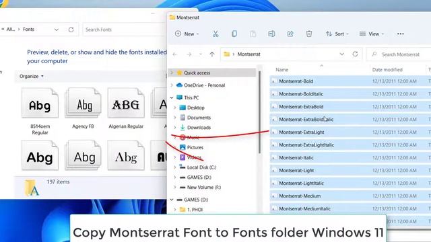The image size is (431, 242).
Task: Collapse the This PC tree node
Action: coord(172,97)
